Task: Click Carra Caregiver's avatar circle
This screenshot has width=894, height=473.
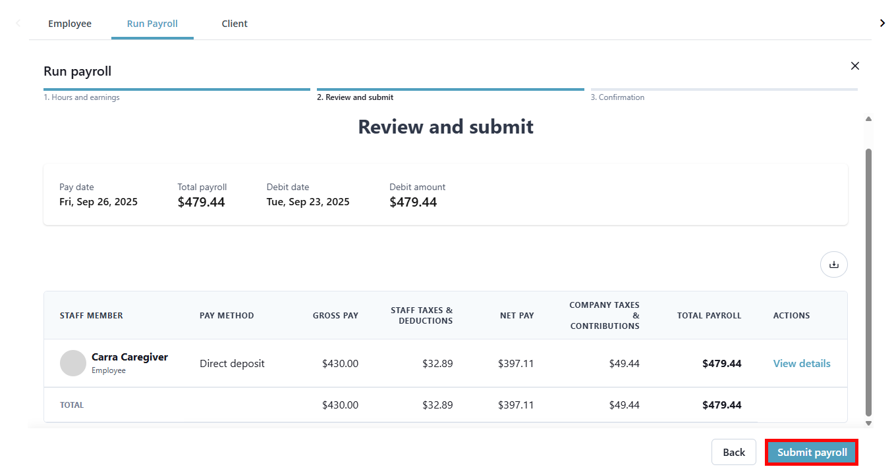Action: click(73, 363)
